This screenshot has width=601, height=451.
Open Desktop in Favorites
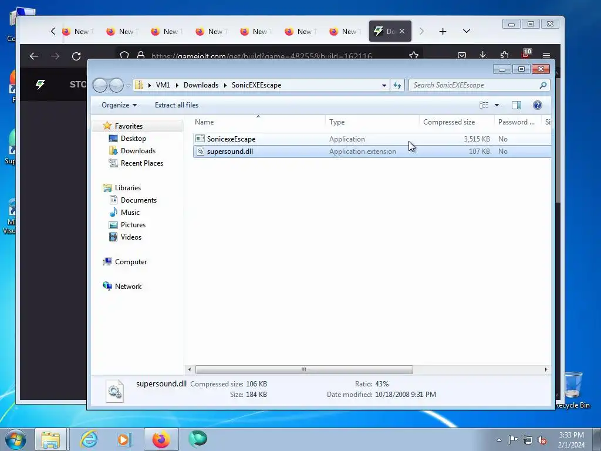click(x=133, y=139)
